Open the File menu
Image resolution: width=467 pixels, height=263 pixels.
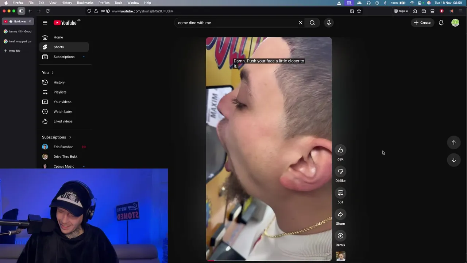tap(31, 3)
